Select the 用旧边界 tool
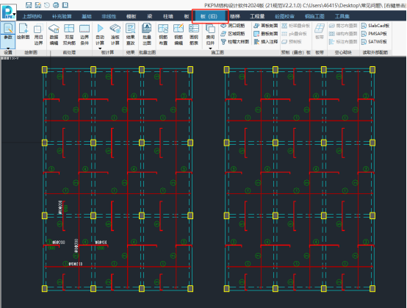Viewport: 407px width, 308px height. 38,35
